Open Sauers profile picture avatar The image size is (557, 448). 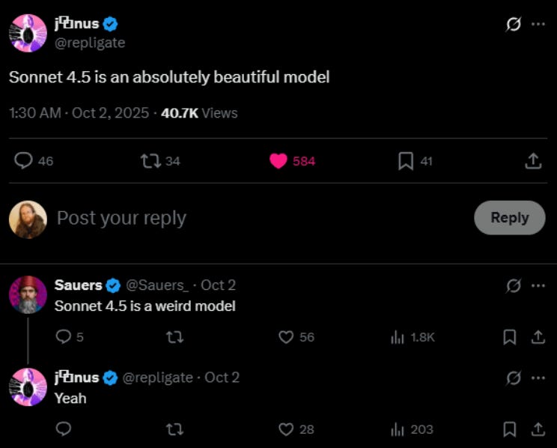(28, 295)
